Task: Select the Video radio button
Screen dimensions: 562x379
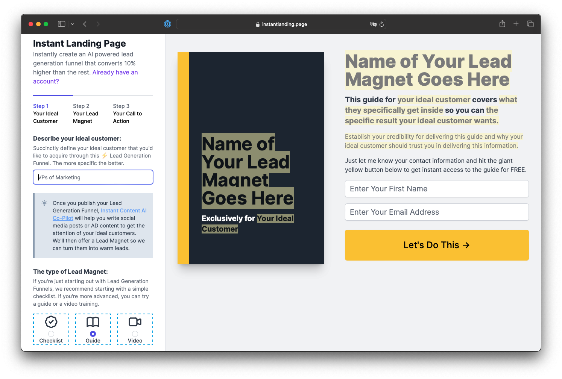Action: point(135,334)
